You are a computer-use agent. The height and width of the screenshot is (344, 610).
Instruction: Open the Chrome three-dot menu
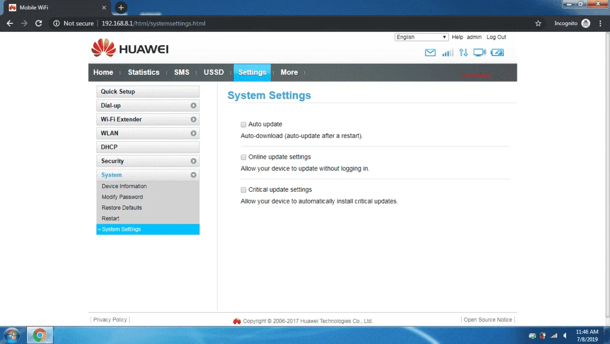point(600,23)
